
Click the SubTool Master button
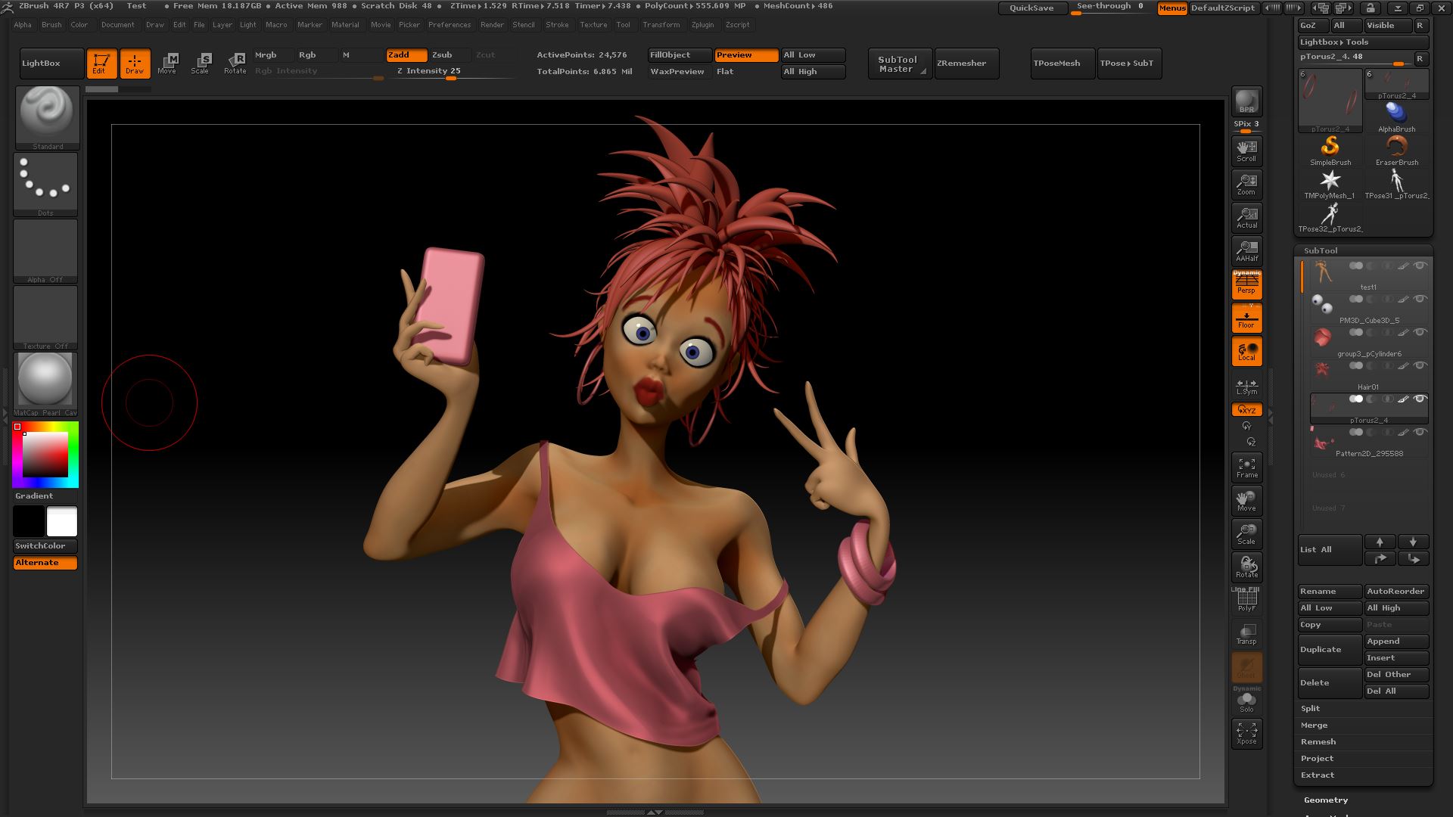900,64
